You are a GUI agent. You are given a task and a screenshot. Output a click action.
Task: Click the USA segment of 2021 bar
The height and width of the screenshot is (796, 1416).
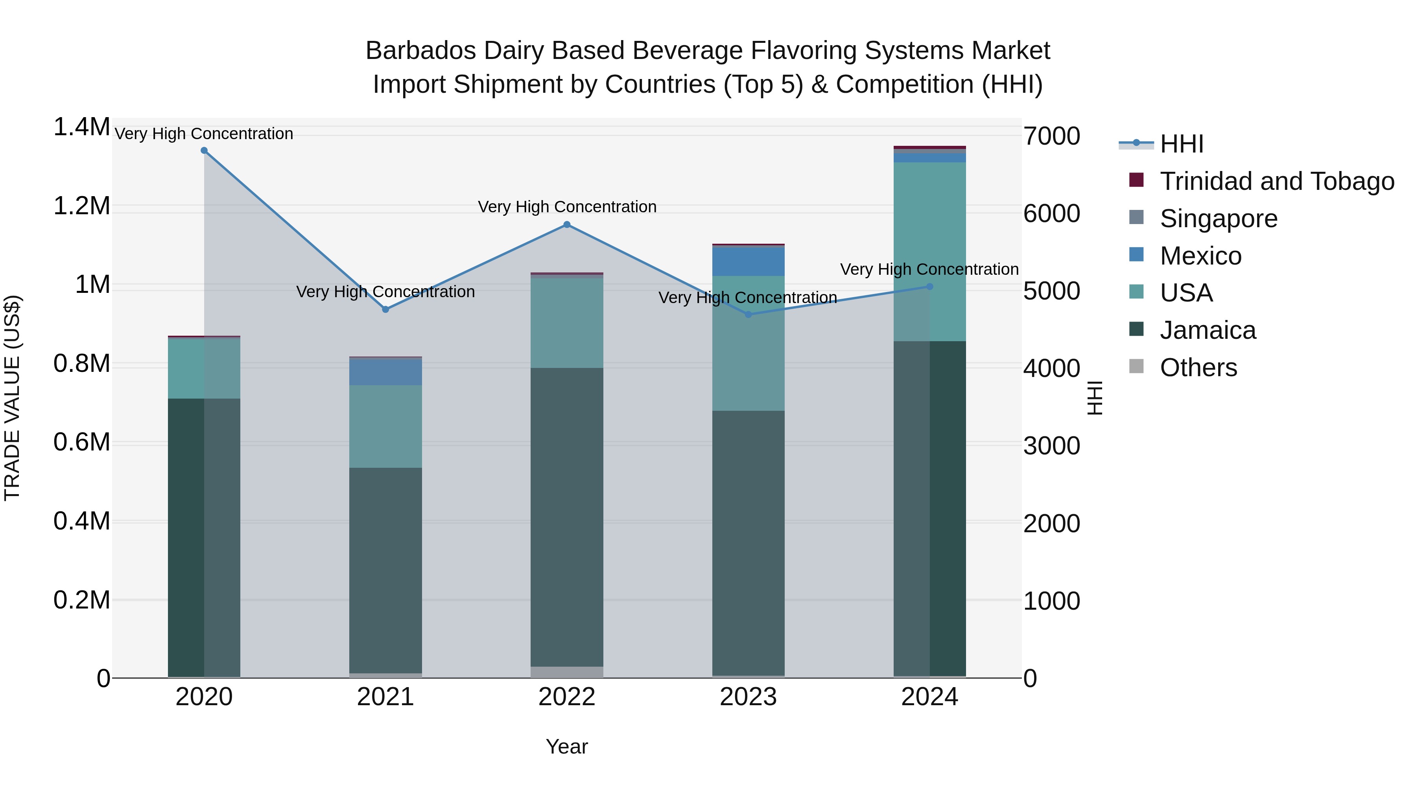coord(385,426)
